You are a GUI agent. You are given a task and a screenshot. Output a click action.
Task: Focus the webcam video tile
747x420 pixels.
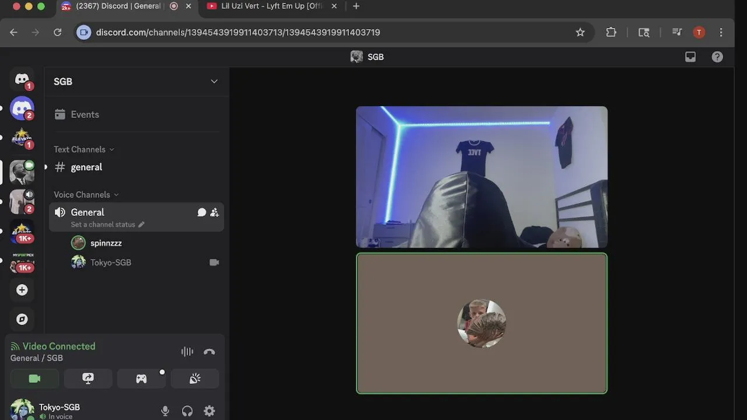point(481,177)
